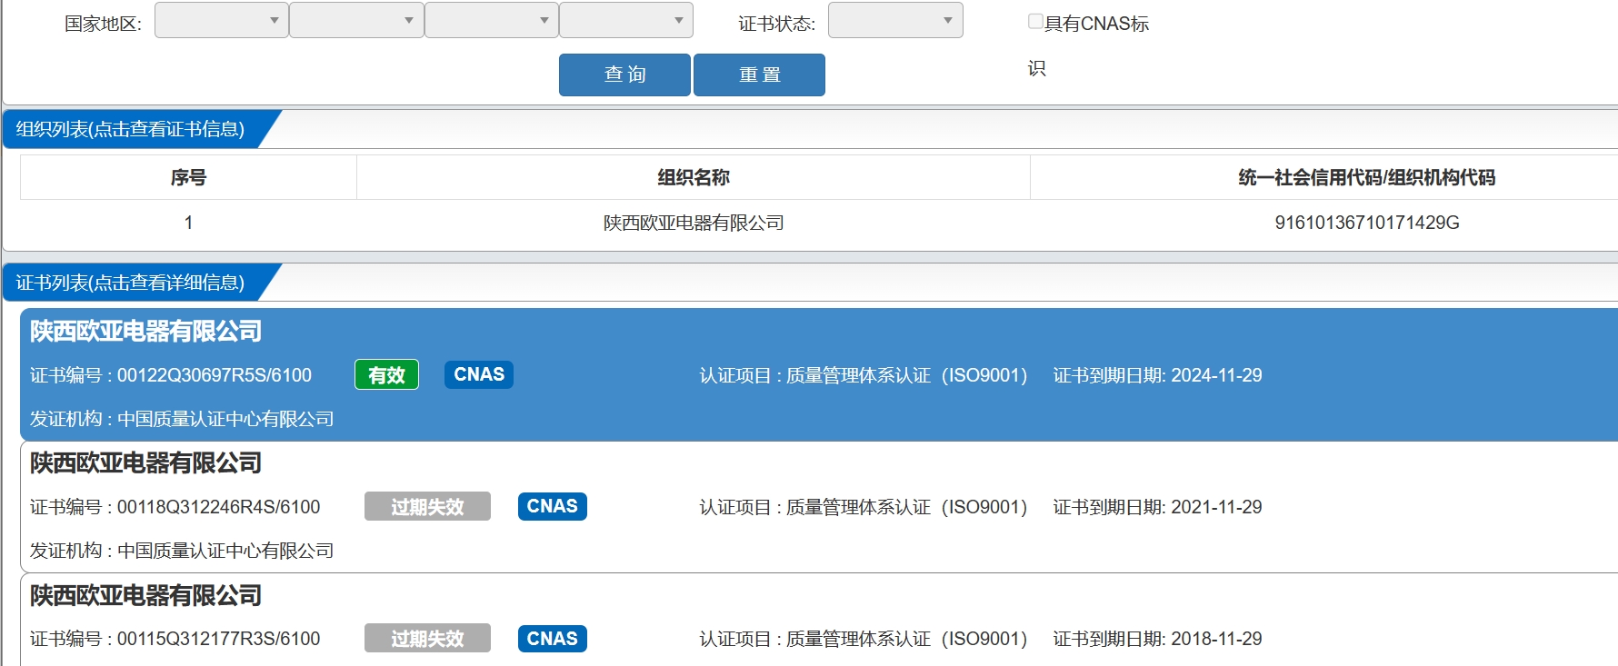Screen dimensions: 1618x666
Task: Click CNAS badge for certificate 00115Q312177R3S/6100
Action: [553, 638]
